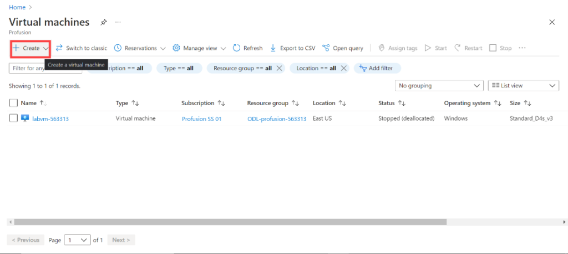
Task: Open the List view dropdown
Action: tap(524, 86)
